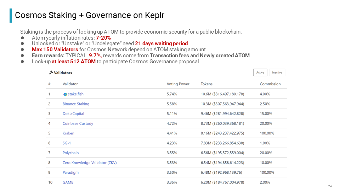
Task: Click the Commission column header
Action: click(x=270, y=84)
